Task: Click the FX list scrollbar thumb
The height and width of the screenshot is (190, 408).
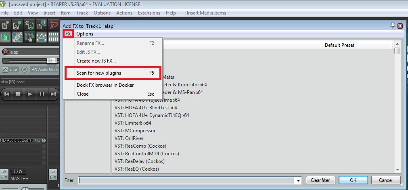Action: click(x=398, y=51)
